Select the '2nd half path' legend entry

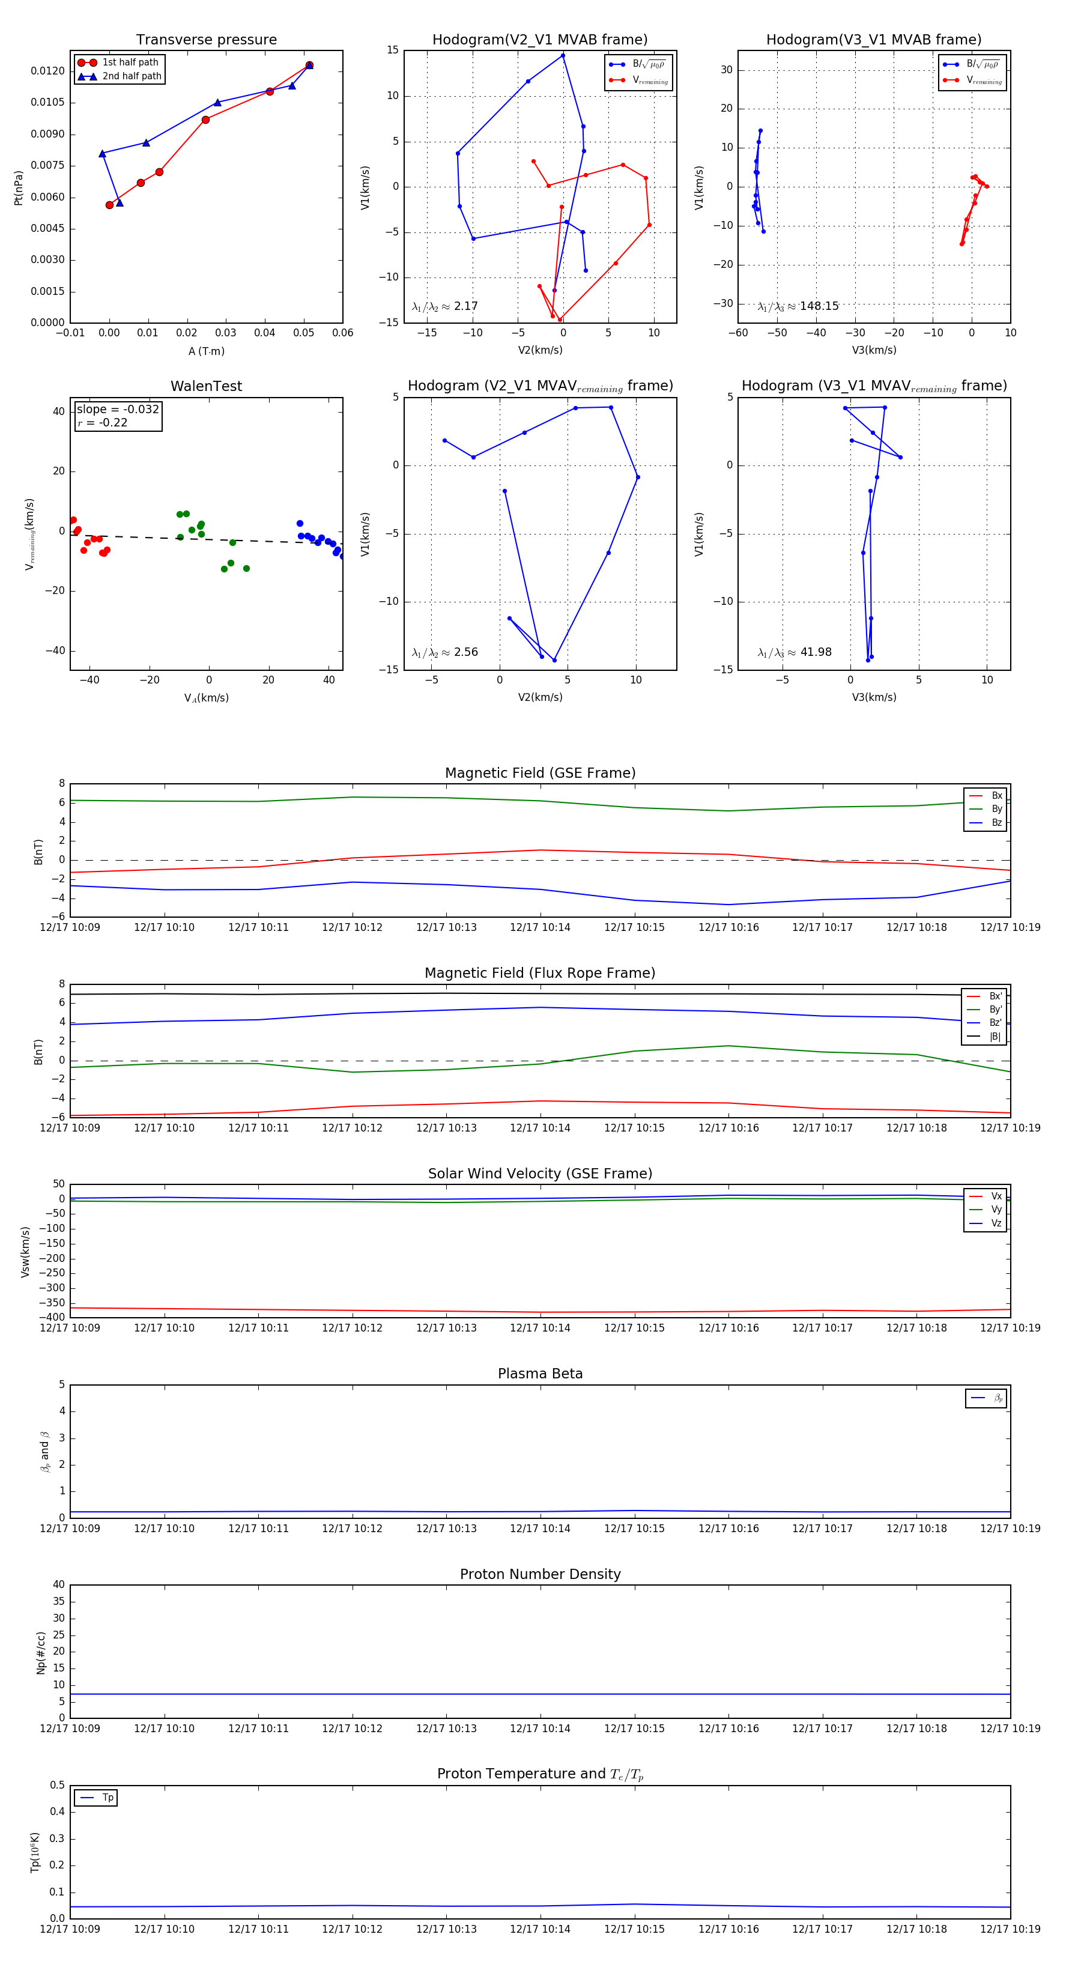coord(120,76)
